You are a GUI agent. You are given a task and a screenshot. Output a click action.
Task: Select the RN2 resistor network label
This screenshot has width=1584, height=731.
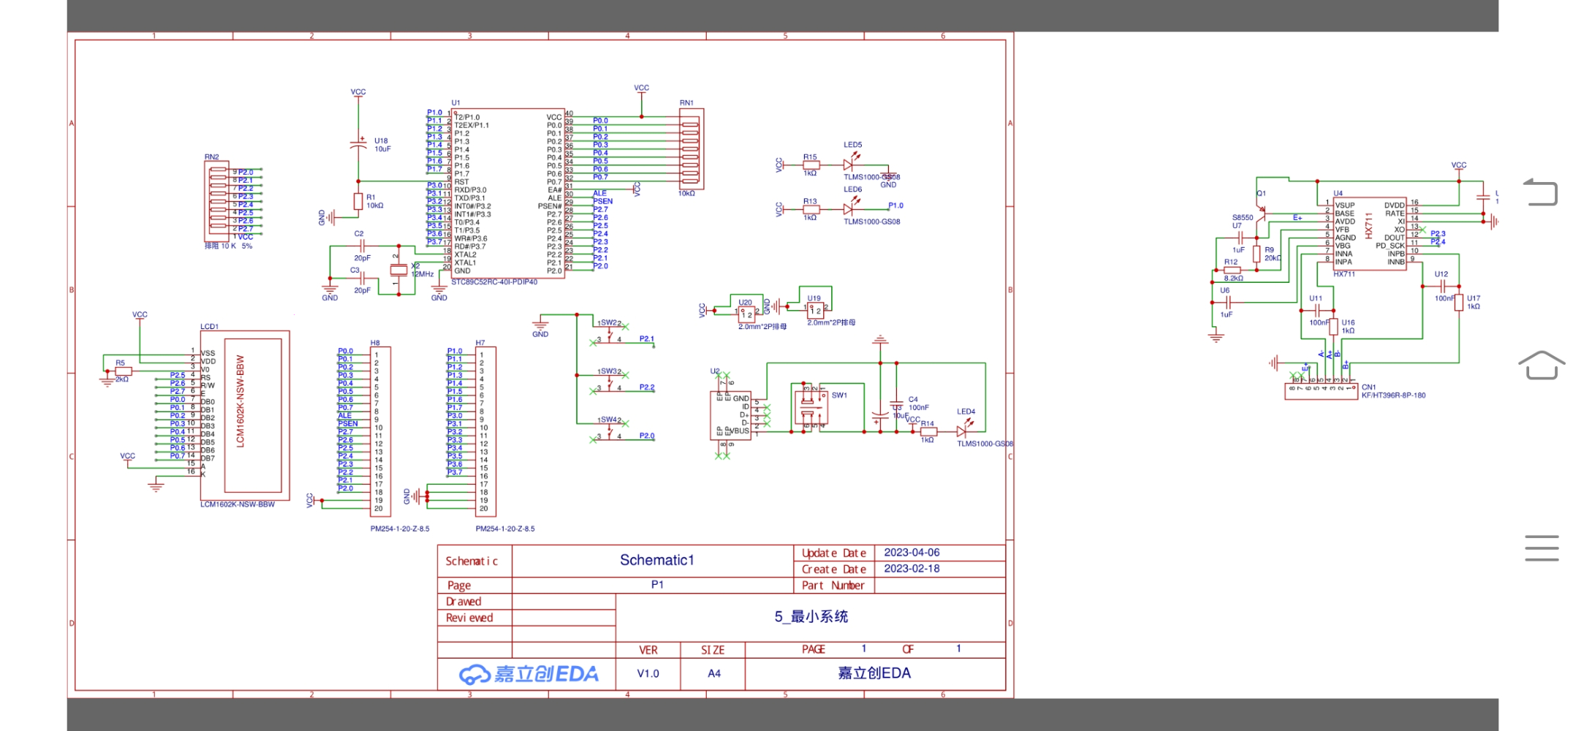(211, 157)
